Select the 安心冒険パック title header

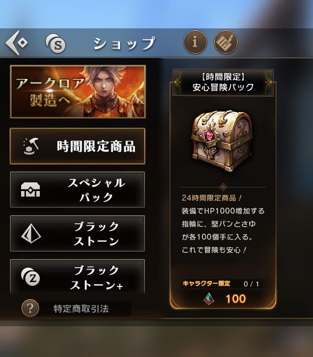pos(223,82)
